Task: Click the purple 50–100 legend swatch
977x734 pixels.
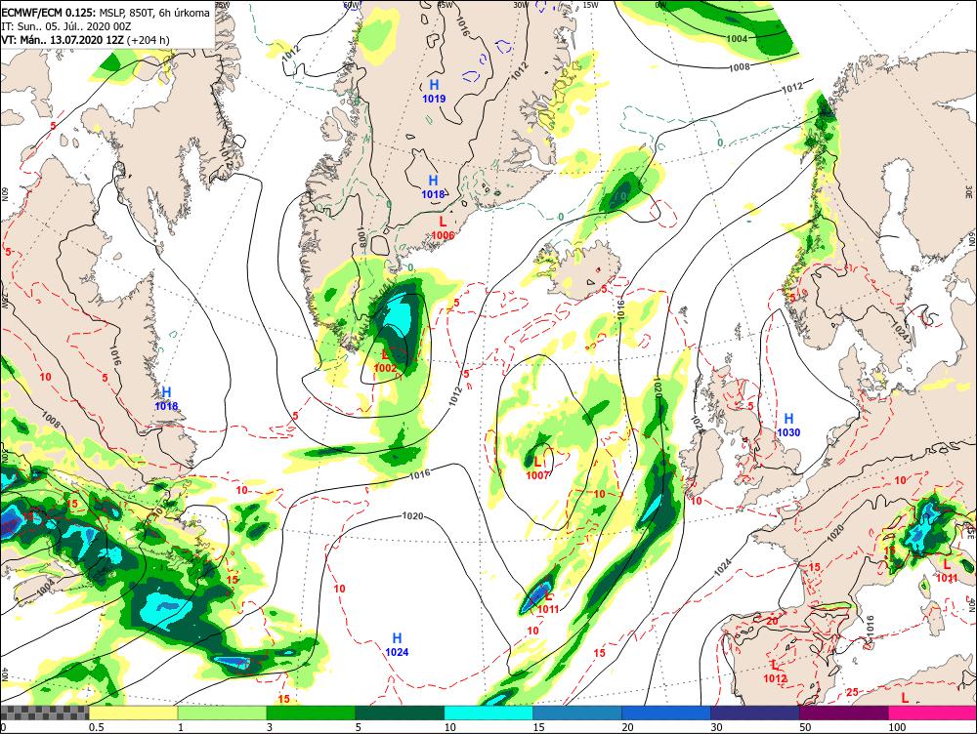Action: [x=844, y=713]
